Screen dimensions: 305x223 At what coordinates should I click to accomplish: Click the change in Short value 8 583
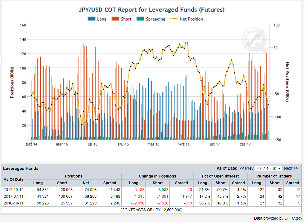pos(163,190)
